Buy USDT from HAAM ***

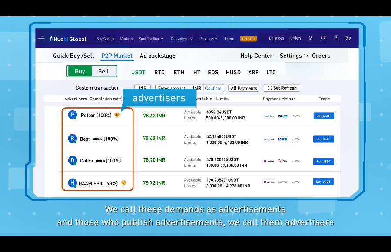(x=323, y=182)
